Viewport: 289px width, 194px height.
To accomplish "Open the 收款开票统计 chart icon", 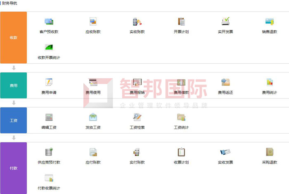I will pyautogui.click(x=49, y=47).
